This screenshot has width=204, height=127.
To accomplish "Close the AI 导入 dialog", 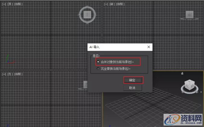I will pos(148,47).
